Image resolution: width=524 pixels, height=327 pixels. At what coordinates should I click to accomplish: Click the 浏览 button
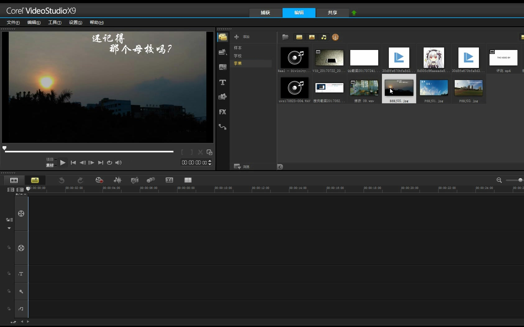pyautogui.click(x=242, y=167)
